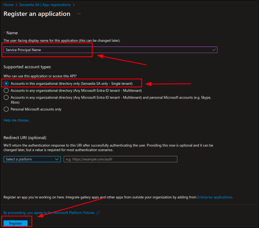Image resolution: width=259 pixels, height=228 pixels.
Task: Select Personal Microsoft accounts only
Action: 6,109
